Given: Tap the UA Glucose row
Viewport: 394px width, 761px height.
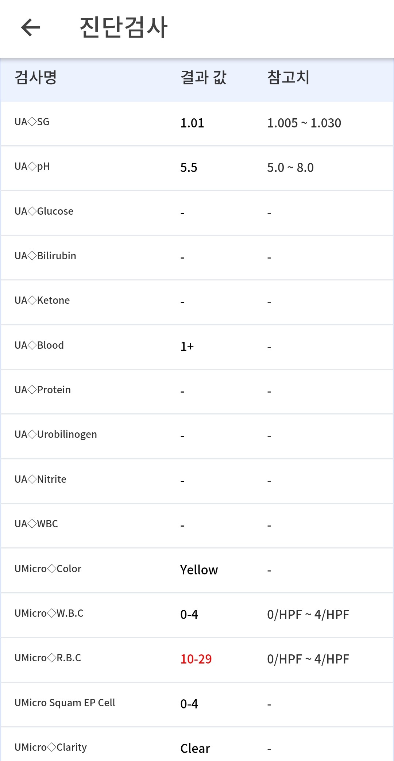Looking at the screenshot, I should click(197, 213).
